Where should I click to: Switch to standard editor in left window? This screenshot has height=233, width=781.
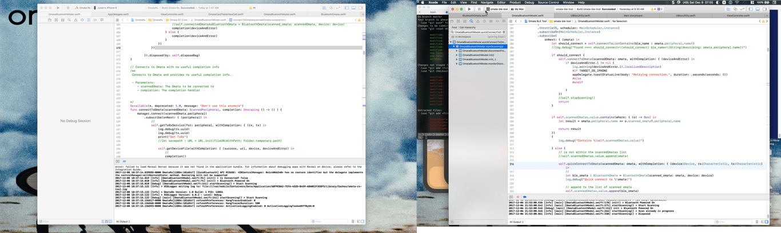tap(324, 8)
